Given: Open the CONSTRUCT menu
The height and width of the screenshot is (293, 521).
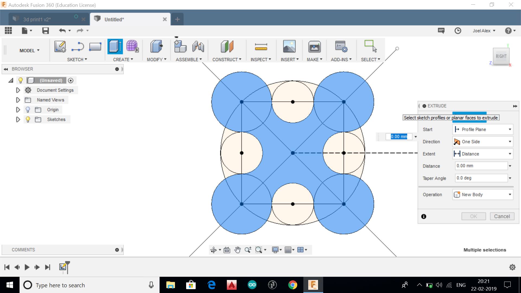Looking at the screenshot, I should 227,59.
